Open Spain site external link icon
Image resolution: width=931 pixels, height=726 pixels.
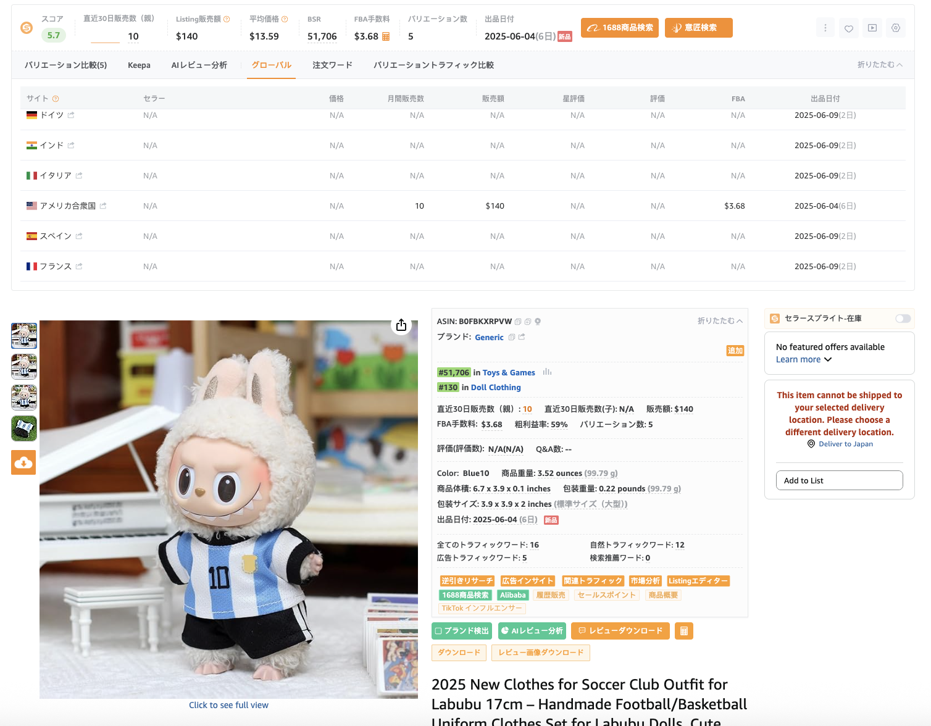[x=79, y=236]
